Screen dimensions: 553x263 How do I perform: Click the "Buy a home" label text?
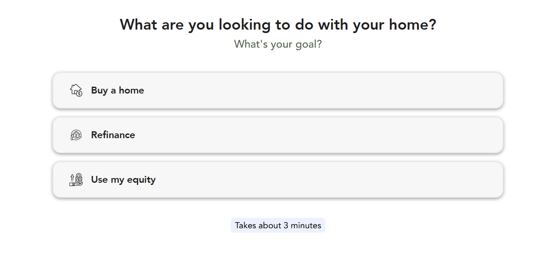tap(117, 91)
